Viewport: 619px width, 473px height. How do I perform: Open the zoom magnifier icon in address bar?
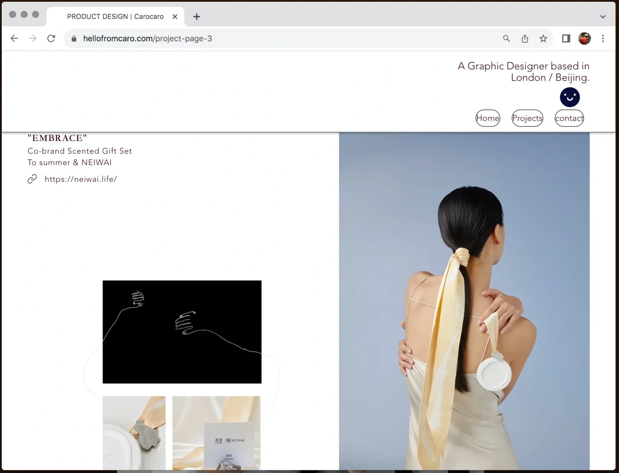(x=506, y=39)
